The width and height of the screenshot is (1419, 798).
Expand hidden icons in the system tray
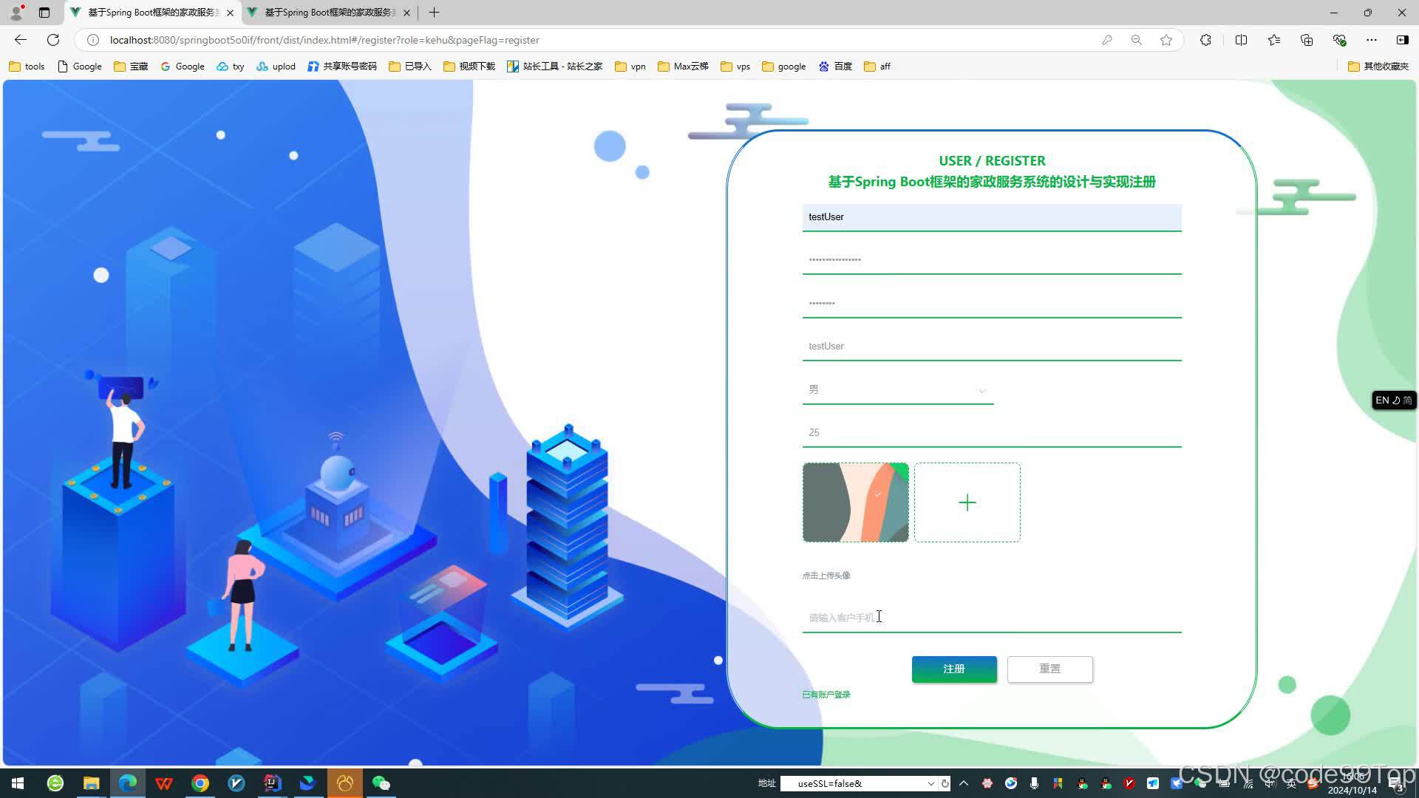coord(963,783)
